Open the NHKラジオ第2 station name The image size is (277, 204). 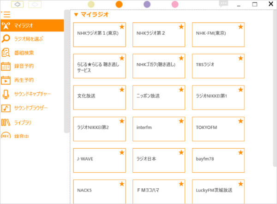click(151, 33)
